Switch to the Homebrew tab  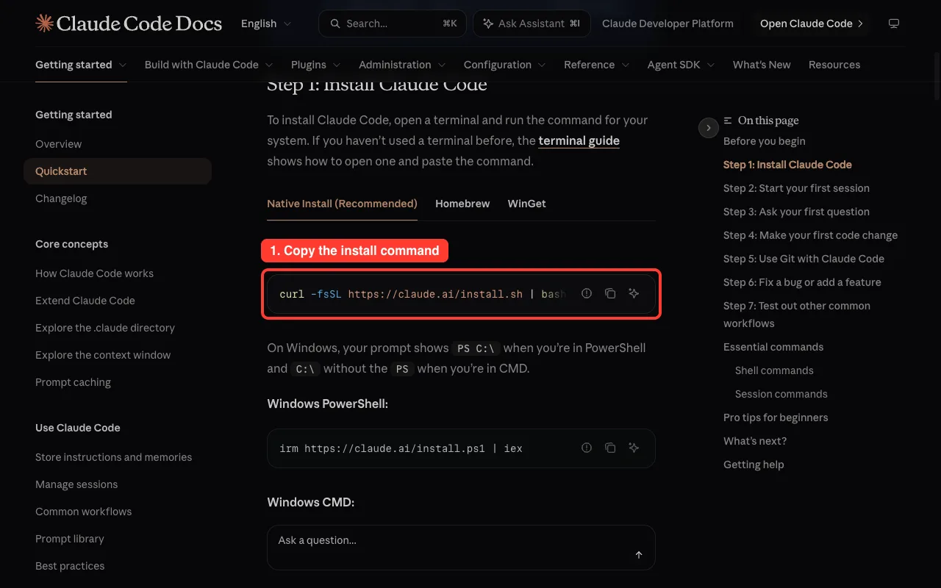click(x=462, y=204)
